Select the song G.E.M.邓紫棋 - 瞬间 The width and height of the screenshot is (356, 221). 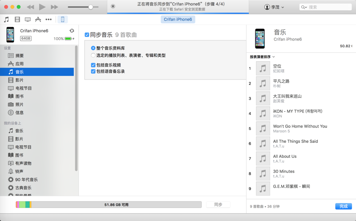click(301, 189)
